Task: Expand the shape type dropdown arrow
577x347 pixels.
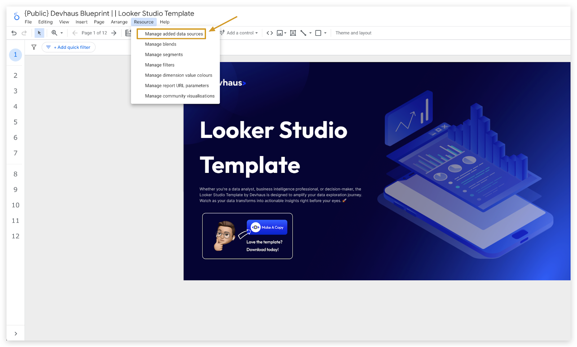Action: pos(325,33)
